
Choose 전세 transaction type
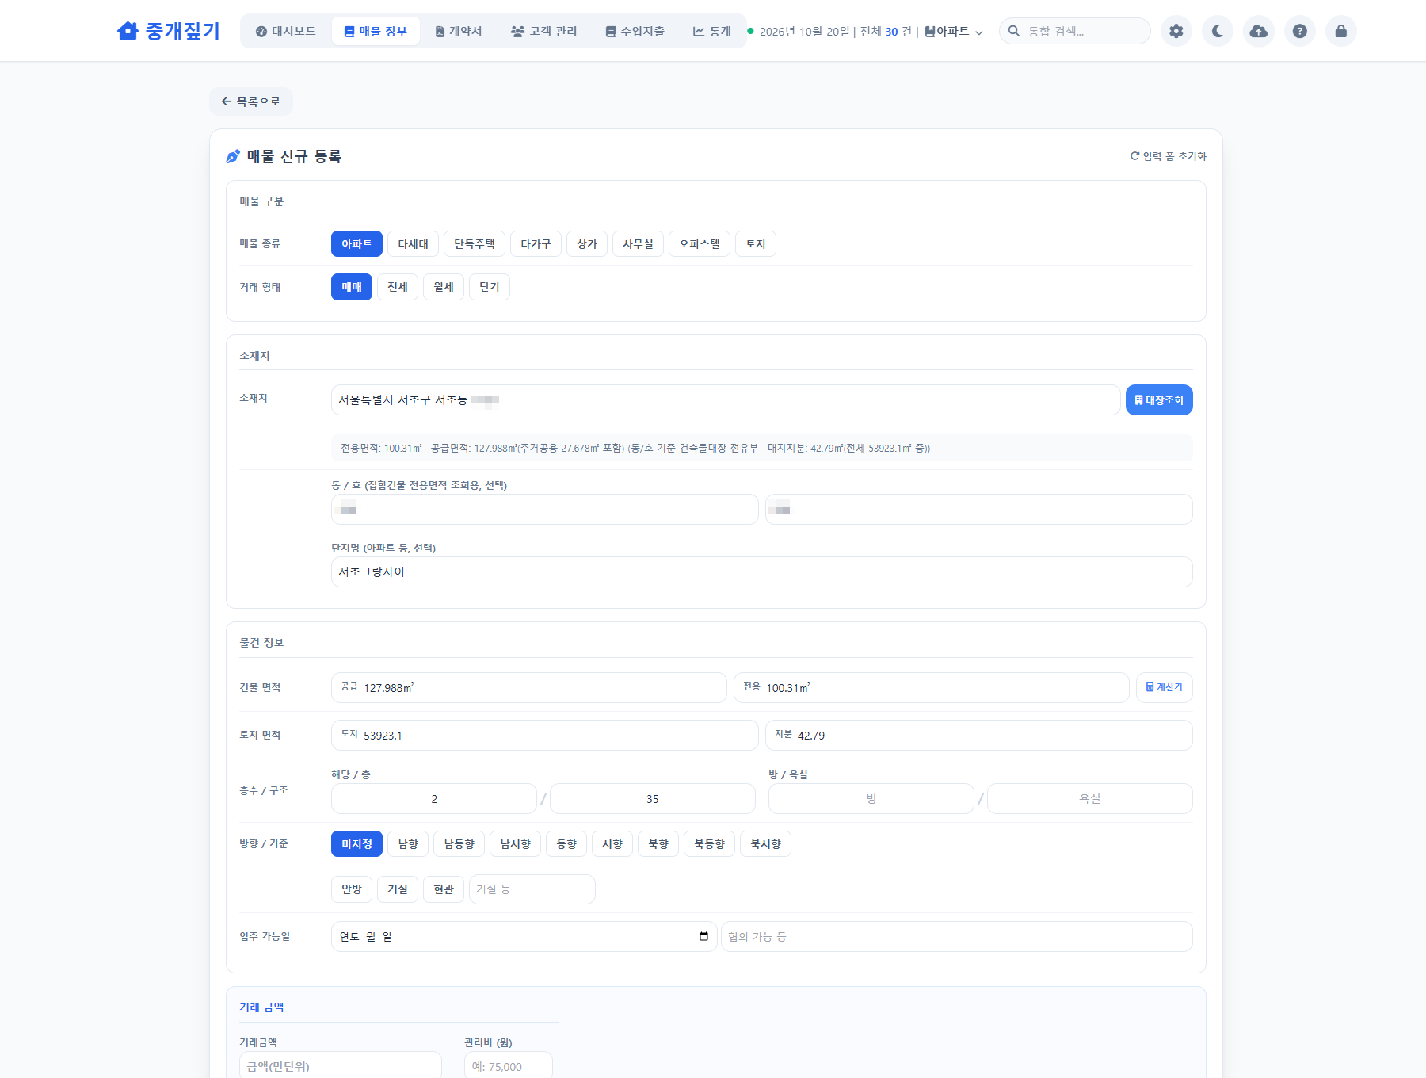[x=398, y=287]
